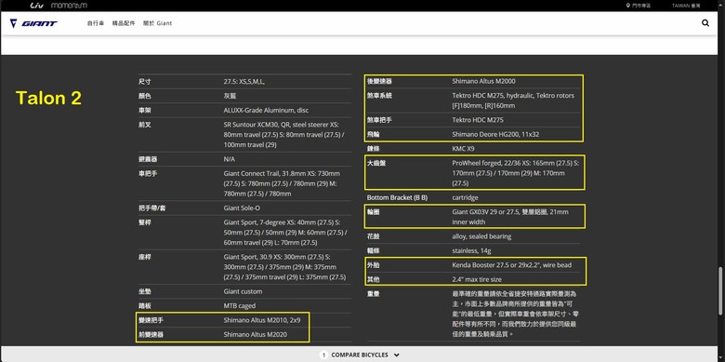Select the 豎桿 row label
Image resolution: width=725 pixels, height=362 pixels.
point(144,222)
